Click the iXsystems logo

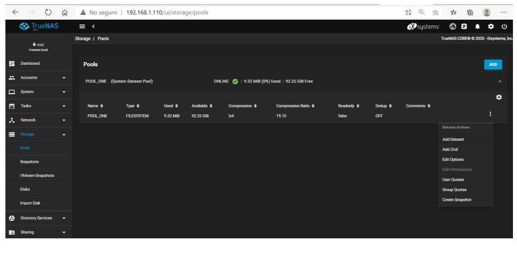pyautogui.click(x=423, y=27)
